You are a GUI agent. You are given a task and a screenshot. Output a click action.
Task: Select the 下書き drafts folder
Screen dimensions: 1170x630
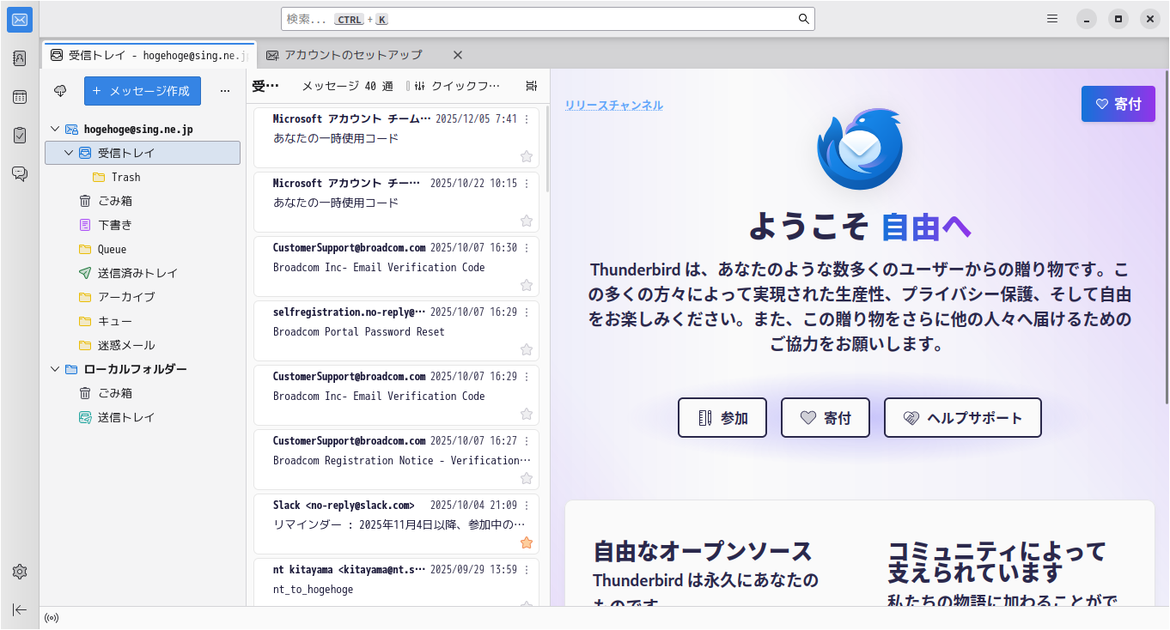click(143, 225)
